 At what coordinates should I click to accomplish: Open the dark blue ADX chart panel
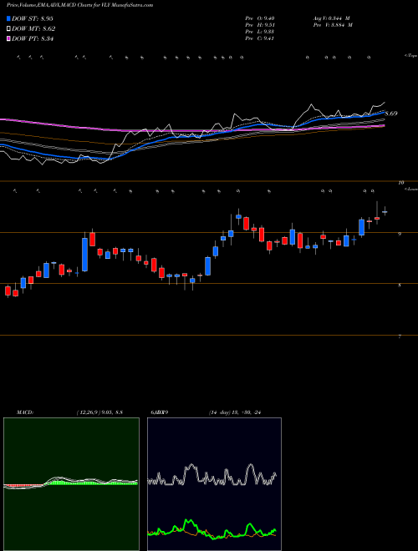click(214, 484)
